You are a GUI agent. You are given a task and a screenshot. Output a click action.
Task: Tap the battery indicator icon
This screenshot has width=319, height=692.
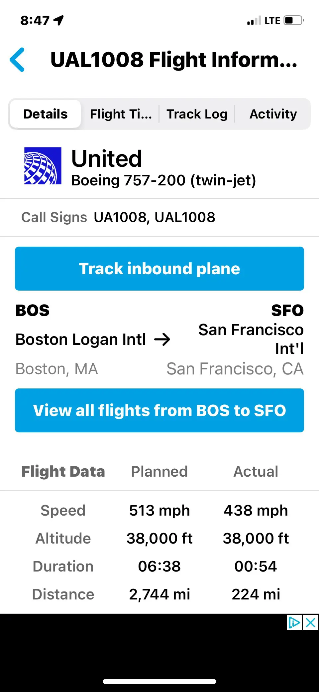[x=294, y=21]
